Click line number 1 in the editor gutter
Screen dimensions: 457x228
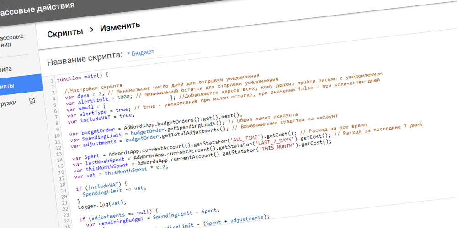[x=52, y=81]
